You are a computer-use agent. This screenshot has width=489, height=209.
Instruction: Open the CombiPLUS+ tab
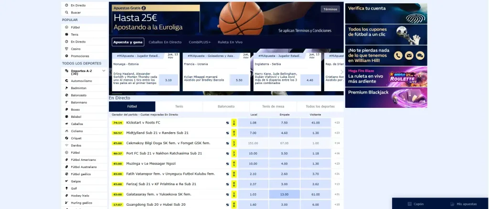coord(200,42)
